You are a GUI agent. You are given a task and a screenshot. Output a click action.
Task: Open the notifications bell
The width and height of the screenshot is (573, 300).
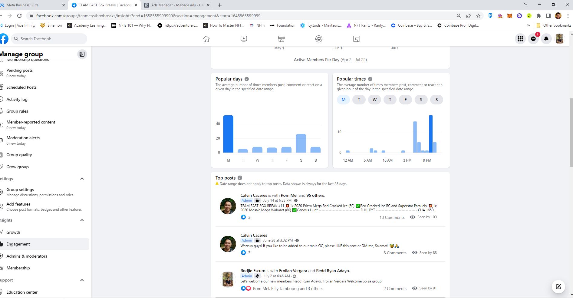point(546,39)
